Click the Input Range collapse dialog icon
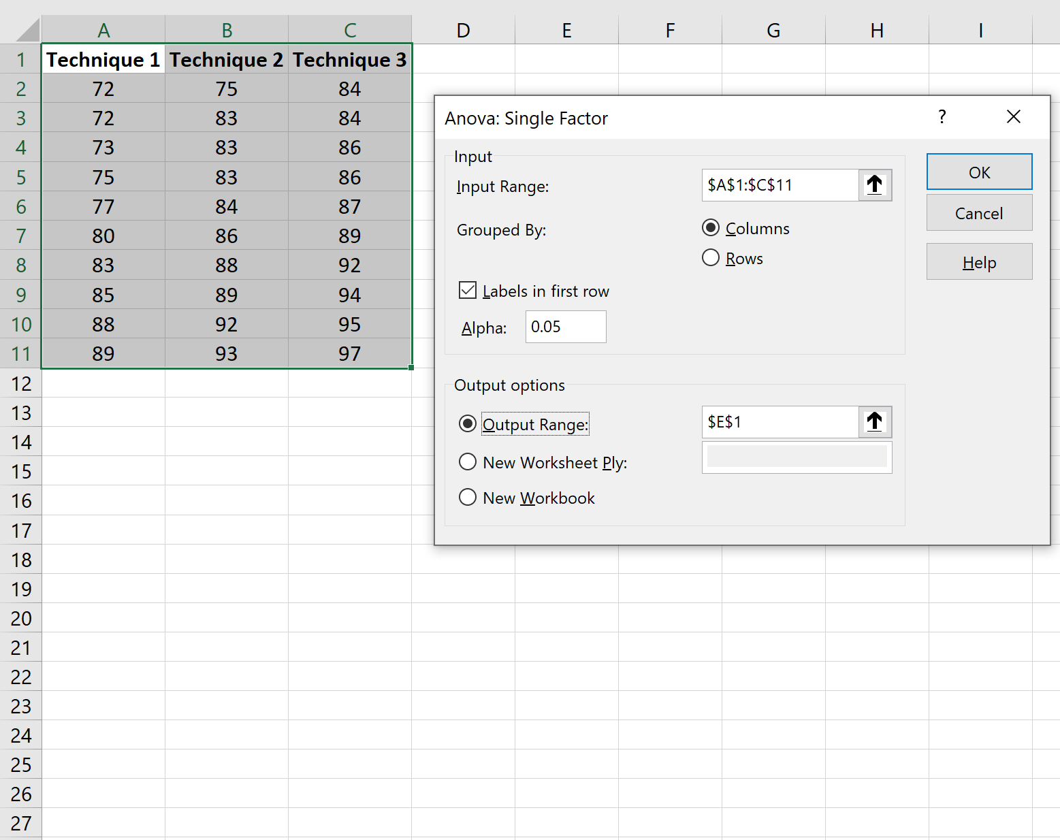This screenshot has height=840, width=1060. [875, 185]
